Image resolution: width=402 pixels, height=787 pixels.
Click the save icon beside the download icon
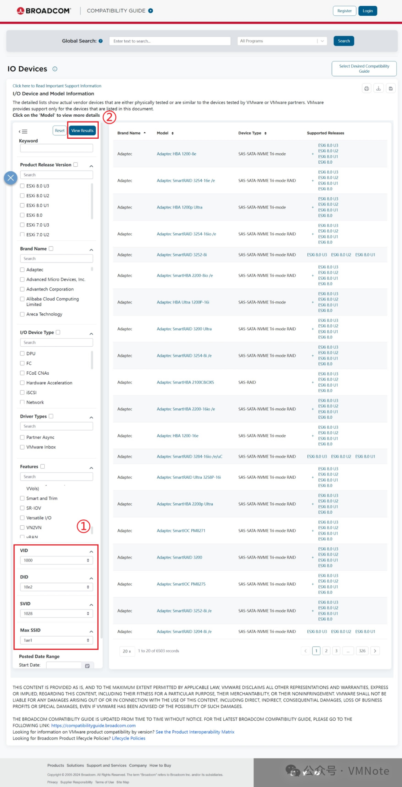click(x=390, y=88)
